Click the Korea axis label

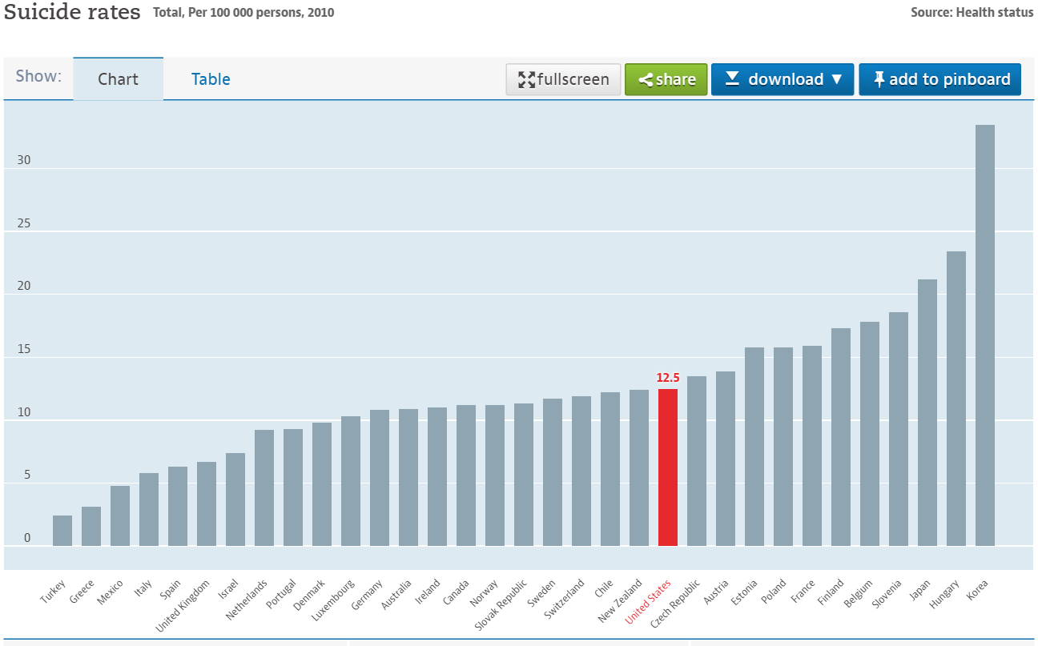(x=977, y=590)
